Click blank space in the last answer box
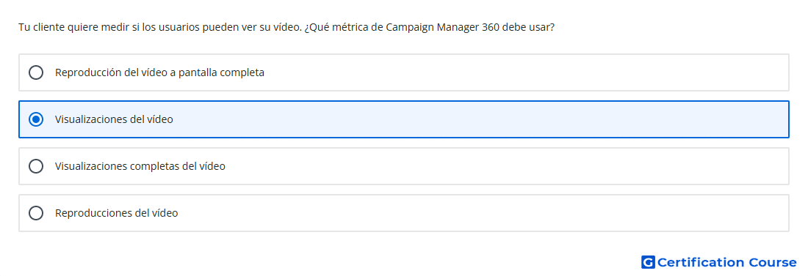Screen dimensions: 808x276 pyautogui.click(x=516, y=213)
